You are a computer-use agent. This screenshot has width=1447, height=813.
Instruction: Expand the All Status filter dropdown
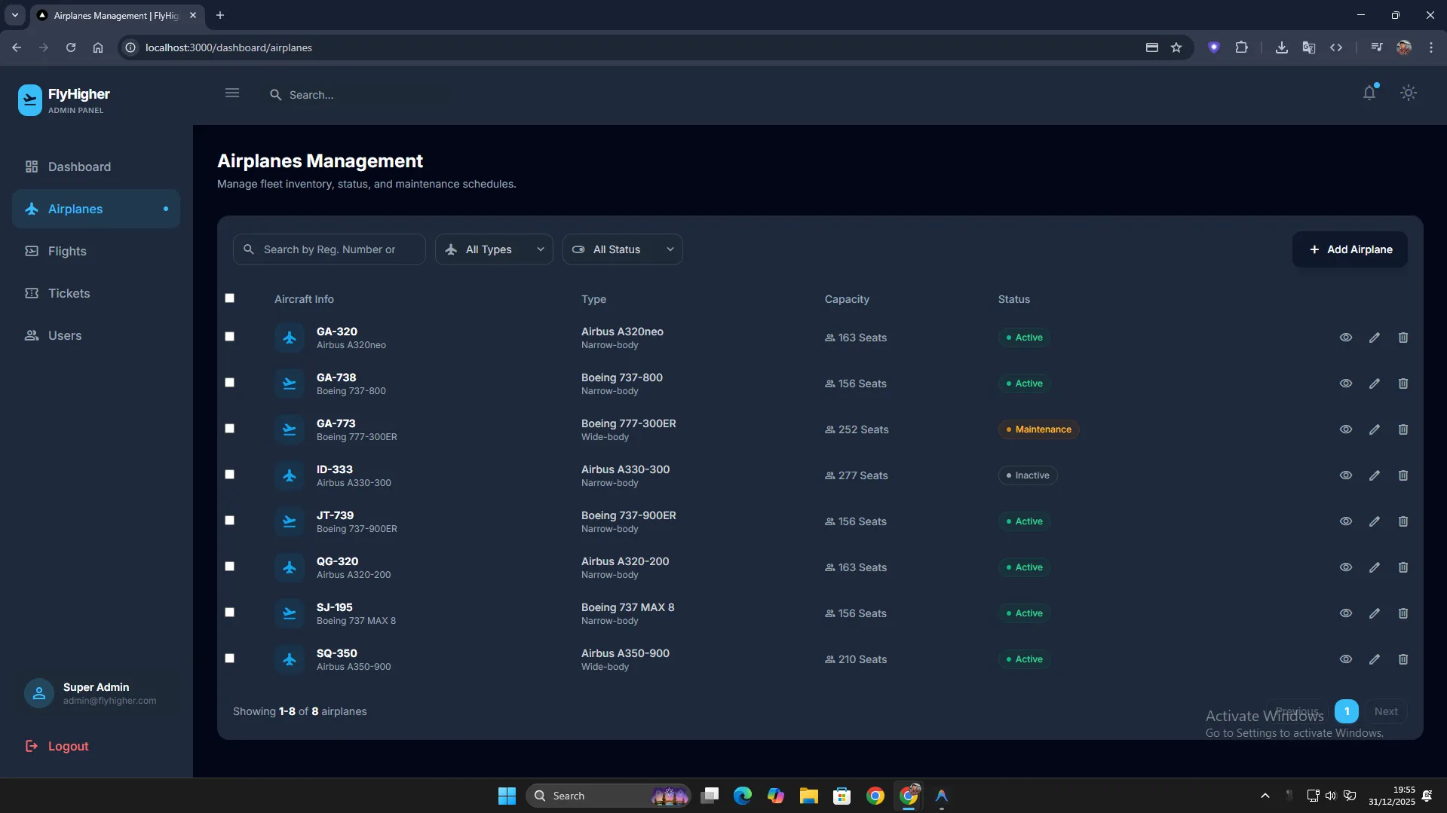(622, 249)
